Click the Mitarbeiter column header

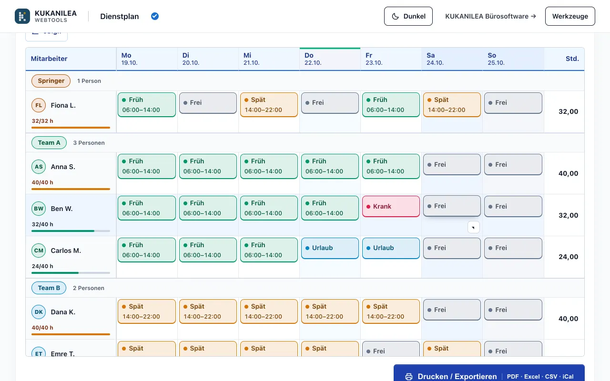click(x=71, y=59)
